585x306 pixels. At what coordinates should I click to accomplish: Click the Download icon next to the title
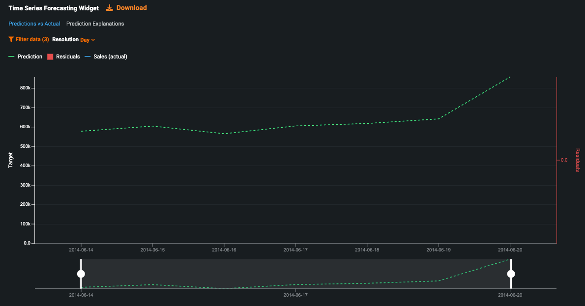click(x=110, y=8)
